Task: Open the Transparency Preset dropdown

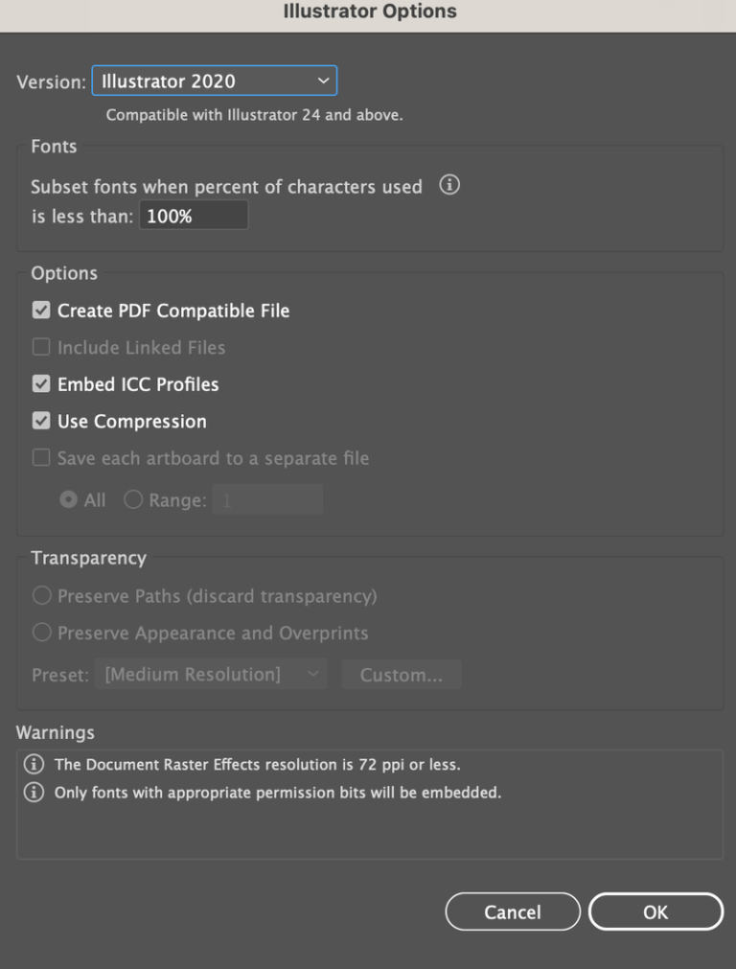Action: (211, 674)
